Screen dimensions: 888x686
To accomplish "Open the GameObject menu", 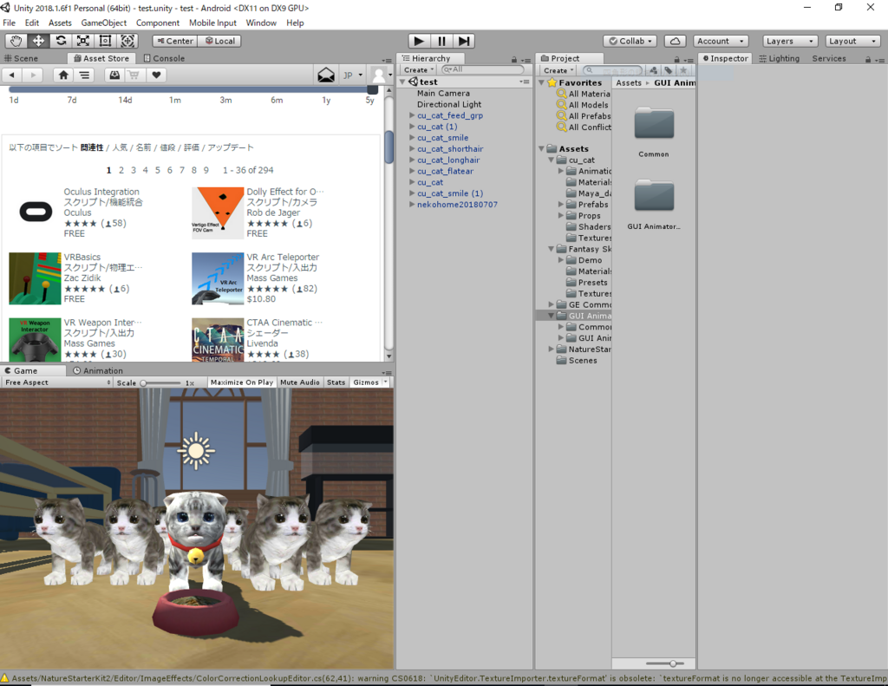I will tap(104, 23).
